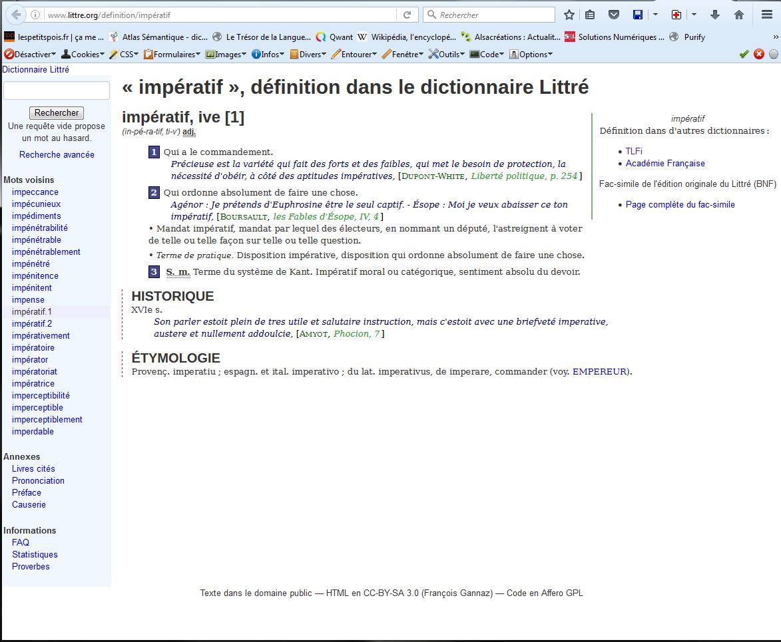Screen dimensions: 781x642
Task: Open the Images developer toolbar menu
Action: (x=226, y=55)
